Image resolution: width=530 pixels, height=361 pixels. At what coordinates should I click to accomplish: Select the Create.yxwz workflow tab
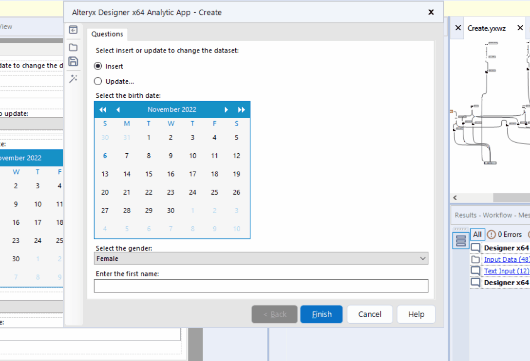point(487,28)
